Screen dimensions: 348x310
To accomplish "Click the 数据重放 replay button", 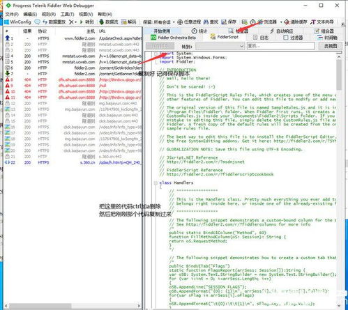I will tap(54, 22).
